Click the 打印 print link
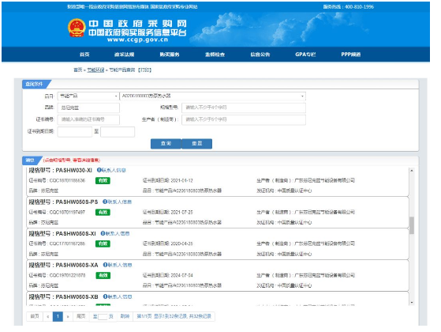The image size is (441, 332). tap(144, 70)
